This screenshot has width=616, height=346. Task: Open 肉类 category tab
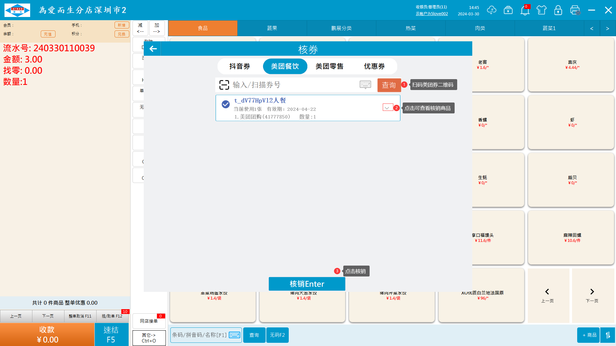pyautogui.click(x=480, y=28)
